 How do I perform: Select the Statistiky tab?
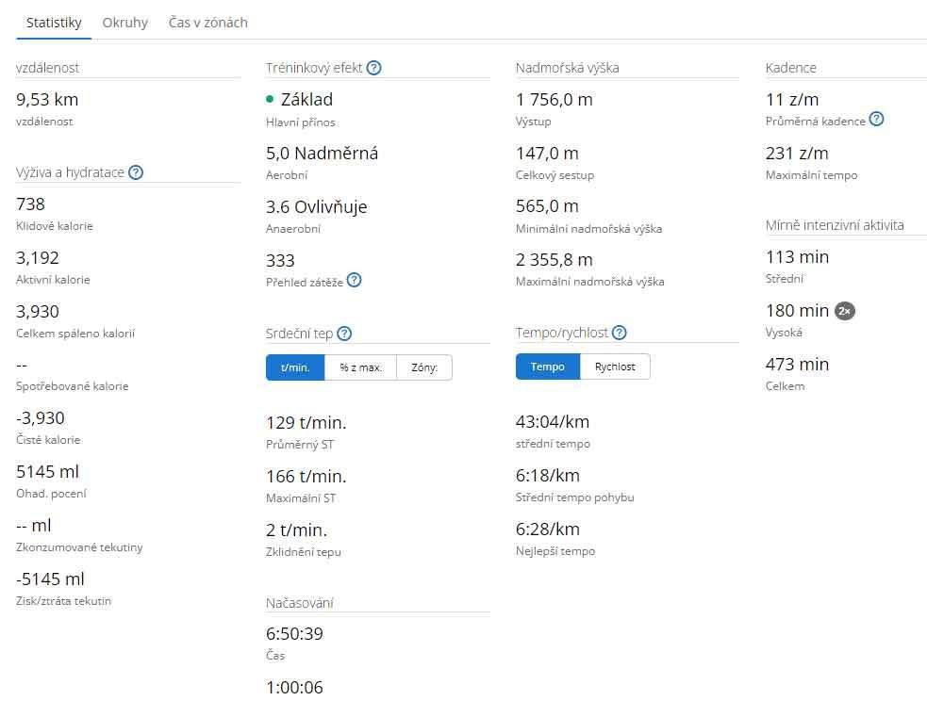tap(54, 23)
